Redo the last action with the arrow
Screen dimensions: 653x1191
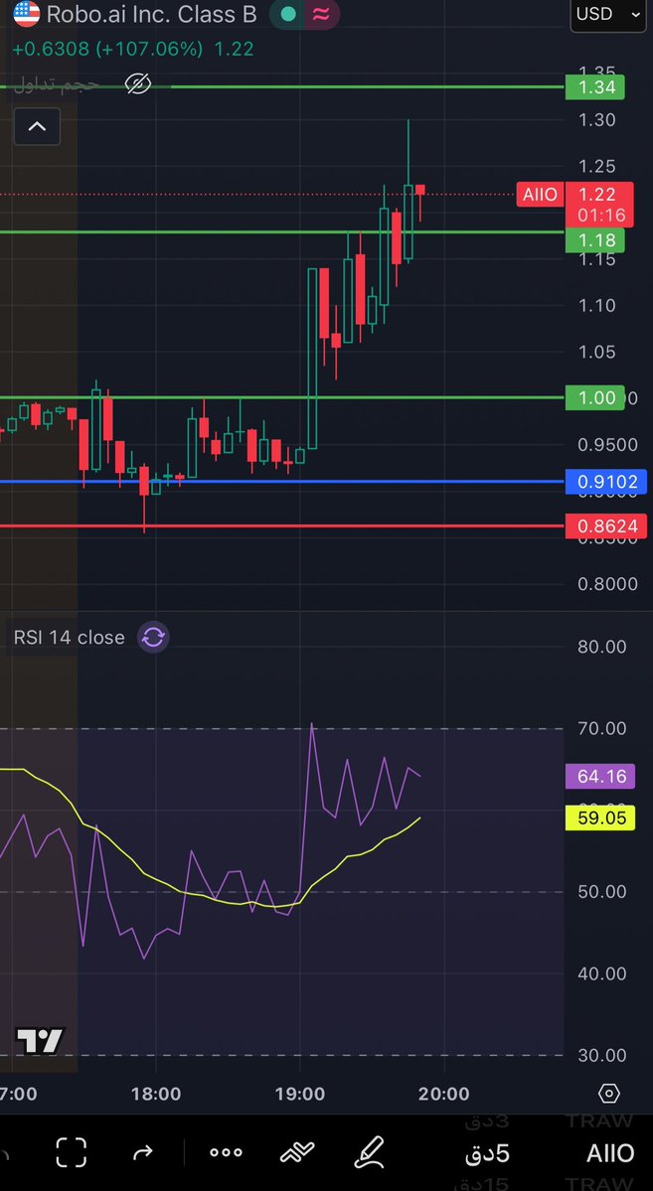pos(143,1154)
